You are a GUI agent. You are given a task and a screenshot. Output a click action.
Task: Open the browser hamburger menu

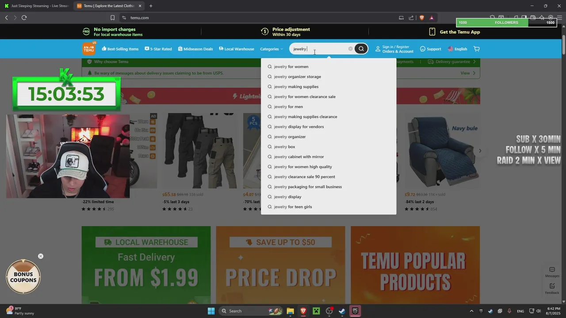click(559, 18)
